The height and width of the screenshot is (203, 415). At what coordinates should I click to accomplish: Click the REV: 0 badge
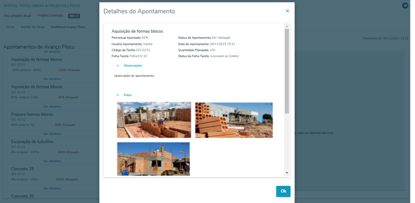pos(74,16)
